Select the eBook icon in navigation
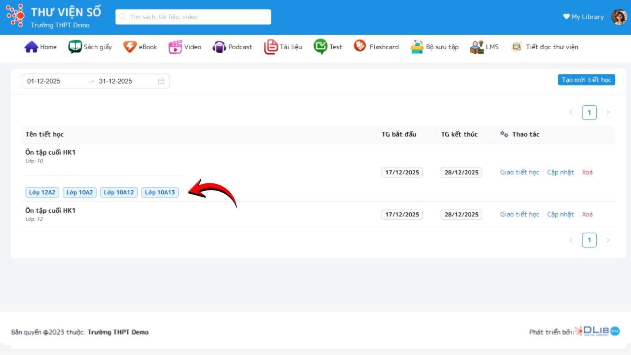The height and width of the screenshot is (355, 631). pos(130,47)
